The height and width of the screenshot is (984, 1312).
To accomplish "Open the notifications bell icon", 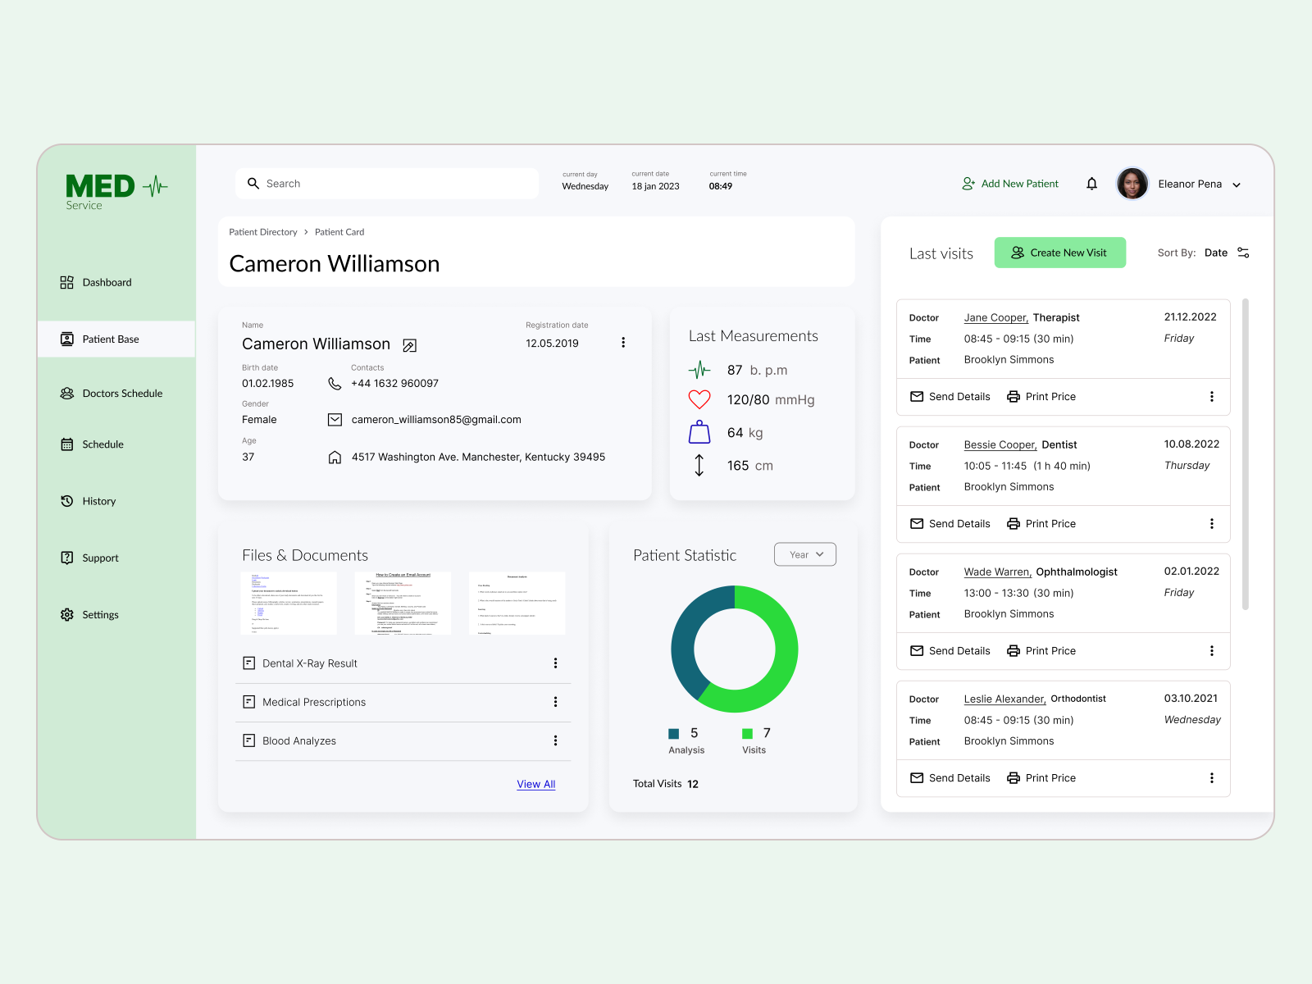I will pos(1091,183).
